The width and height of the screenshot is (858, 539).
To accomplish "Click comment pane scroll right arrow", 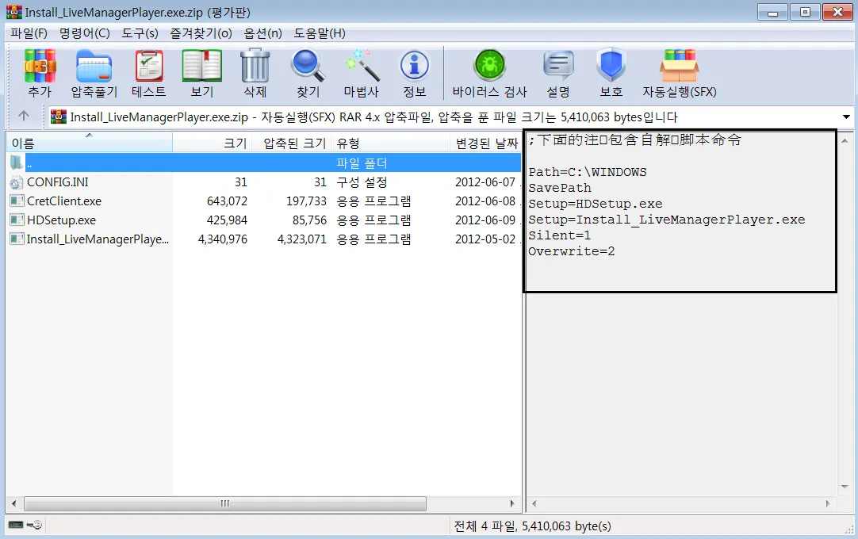I will point(827,503).
